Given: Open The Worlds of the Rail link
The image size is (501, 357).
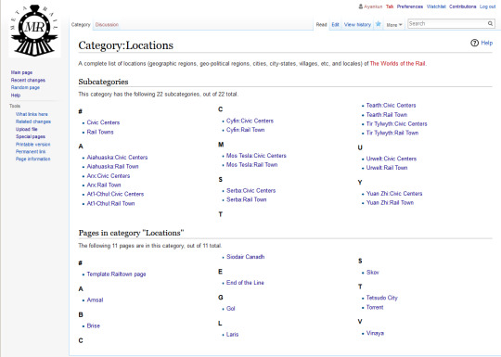Looking at the screenshot, I should coord(398,64).
